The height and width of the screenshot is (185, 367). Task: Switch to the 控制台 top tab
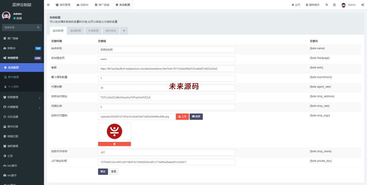82,5
